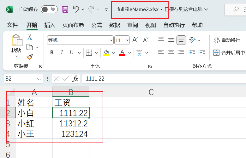Apply cell borders icon
This screenshot has width=246, height=158.
click(89, 53)
